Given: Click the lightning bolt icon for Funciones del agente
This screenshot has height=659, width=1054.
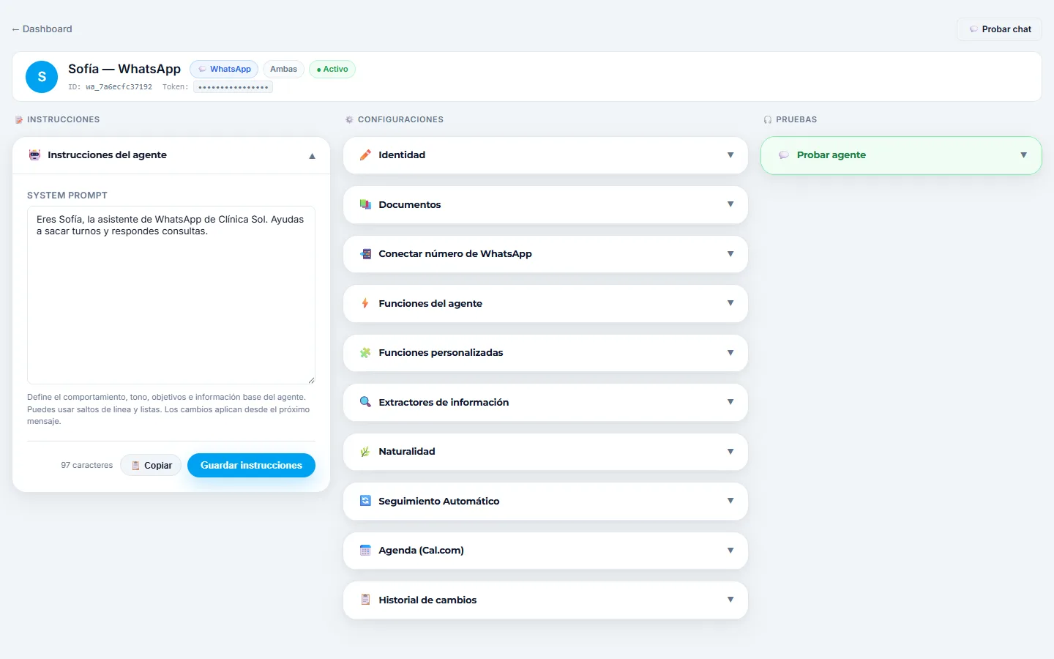Looking at the screenshot, I should [x=365, y=303].
